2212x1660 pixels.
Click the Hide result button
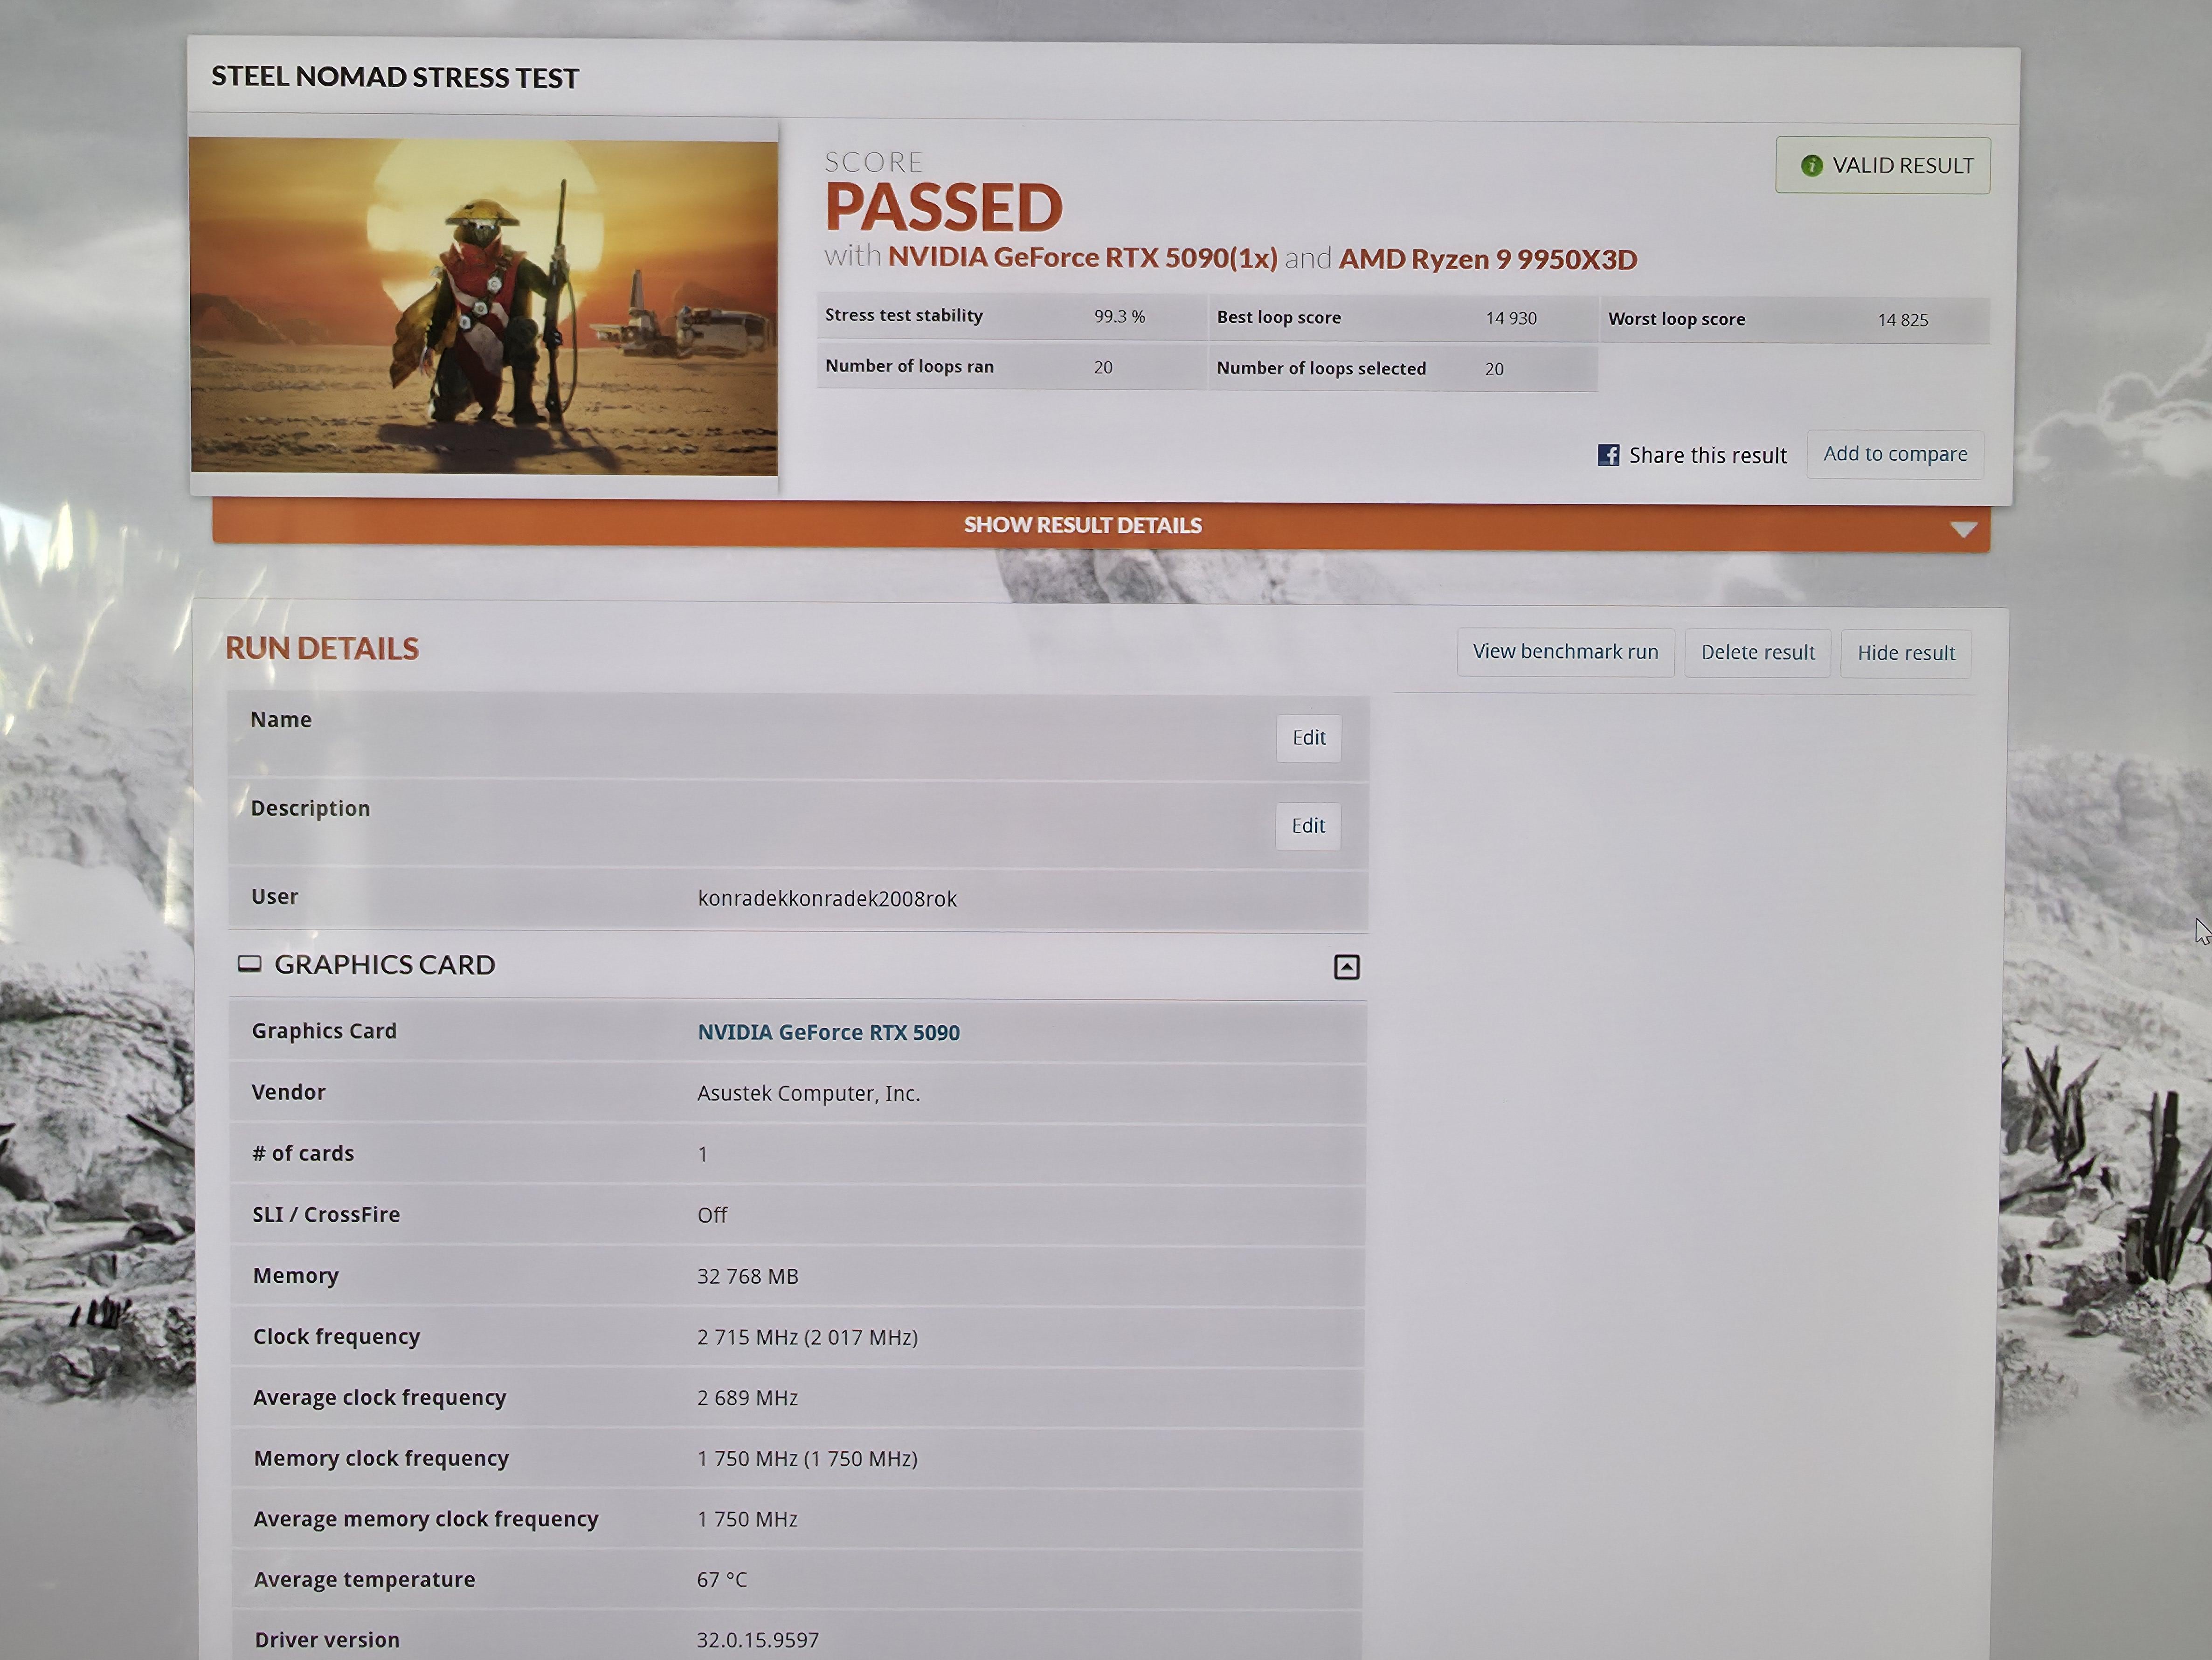(1905, 653)
